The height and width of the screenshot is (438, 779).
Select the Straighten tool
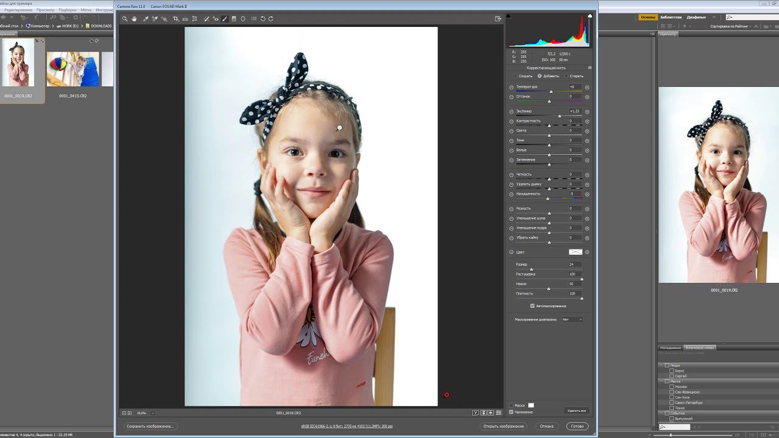point(185,19)
